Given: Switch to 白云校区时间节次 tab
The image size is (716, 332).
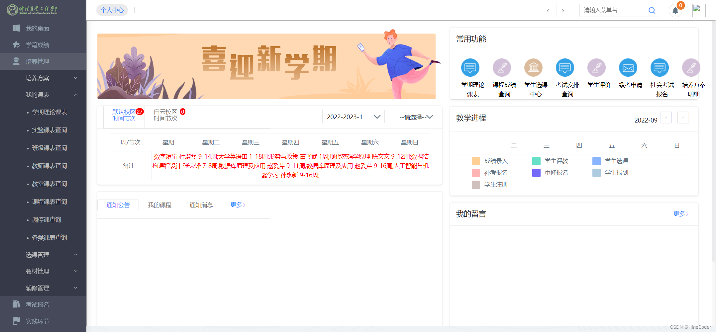Looking at the screenshot, I should (165, 115).
